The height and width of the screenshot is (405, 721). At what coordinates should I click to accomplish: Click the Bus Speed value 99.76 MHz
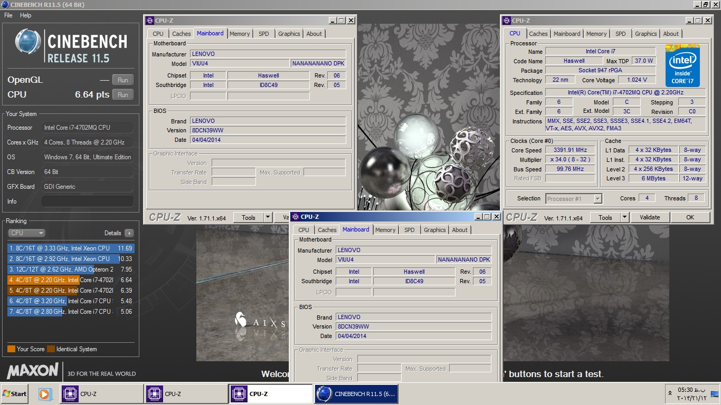point(570,169)
